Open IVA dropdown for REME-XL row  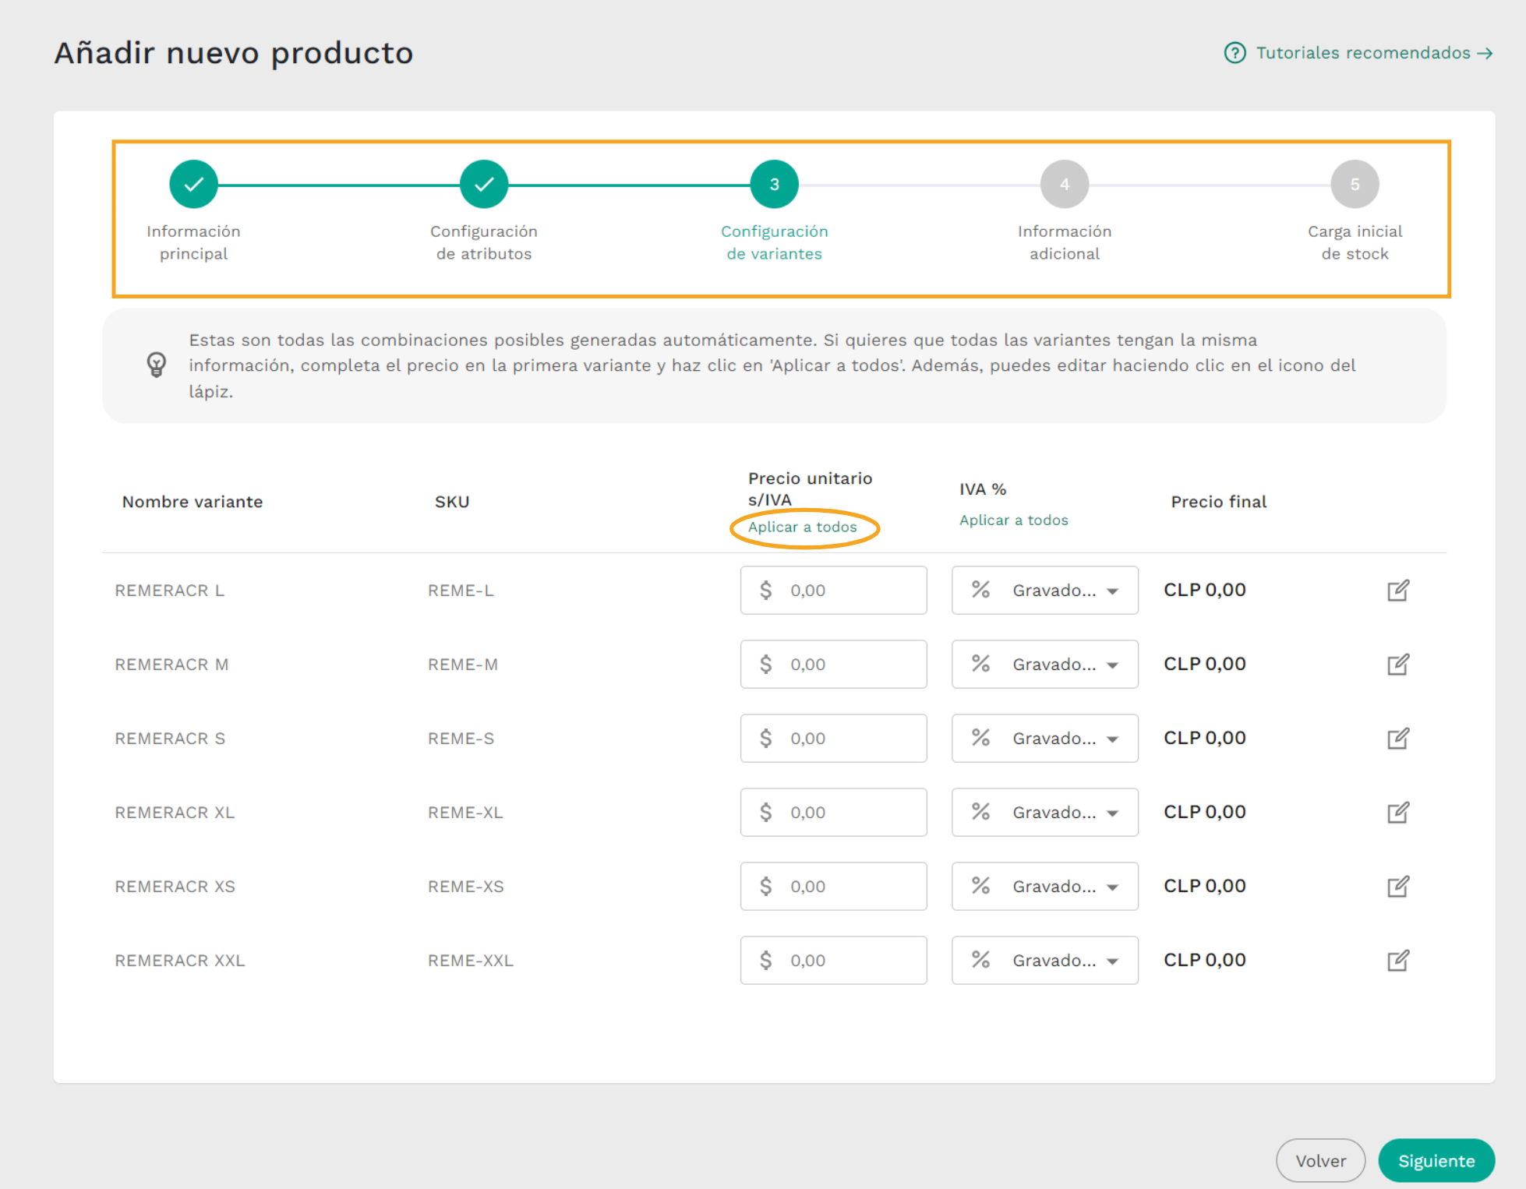tap(1045, 813)
